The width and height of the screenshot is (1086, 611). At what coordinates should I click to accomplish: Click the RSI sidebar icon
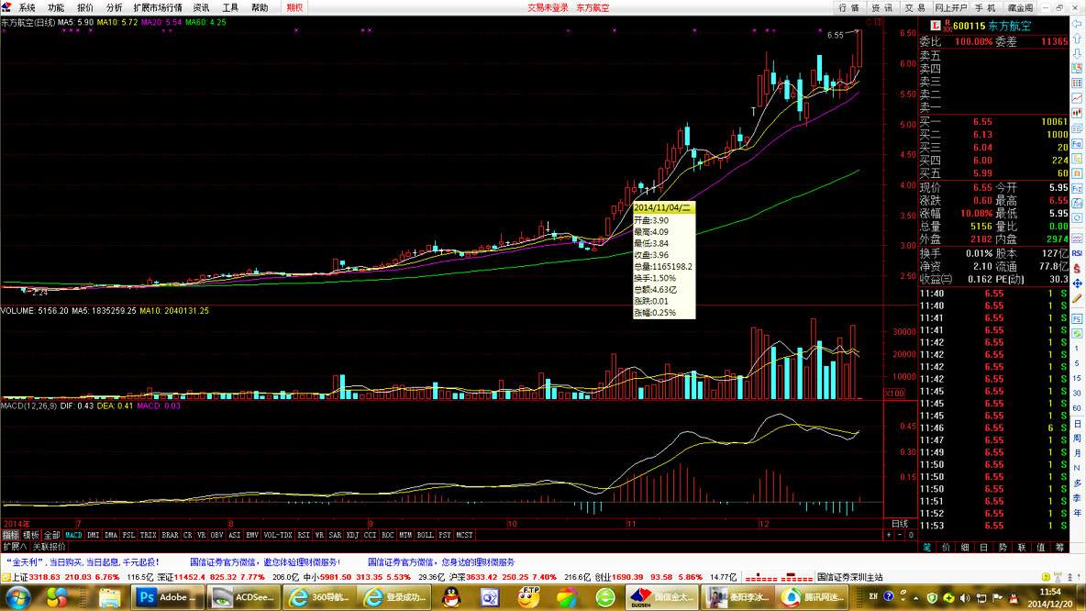pyautogui.click(x=1077, y=253)
